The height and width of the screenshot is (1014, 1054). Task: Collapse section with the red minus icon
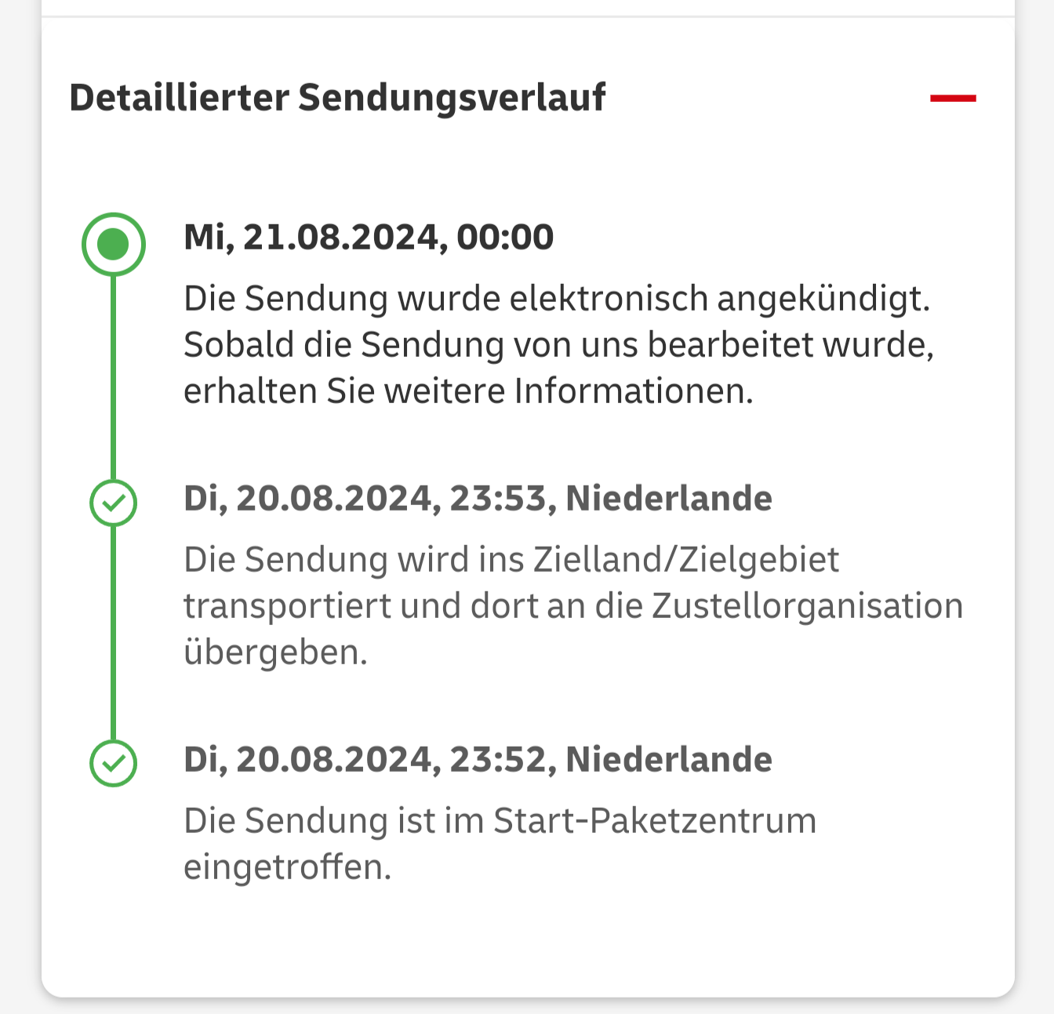tap(953, 99)
